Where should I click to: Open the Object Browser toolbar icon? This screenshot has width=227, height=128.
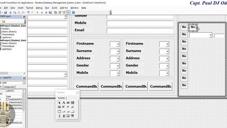point(64,12)
